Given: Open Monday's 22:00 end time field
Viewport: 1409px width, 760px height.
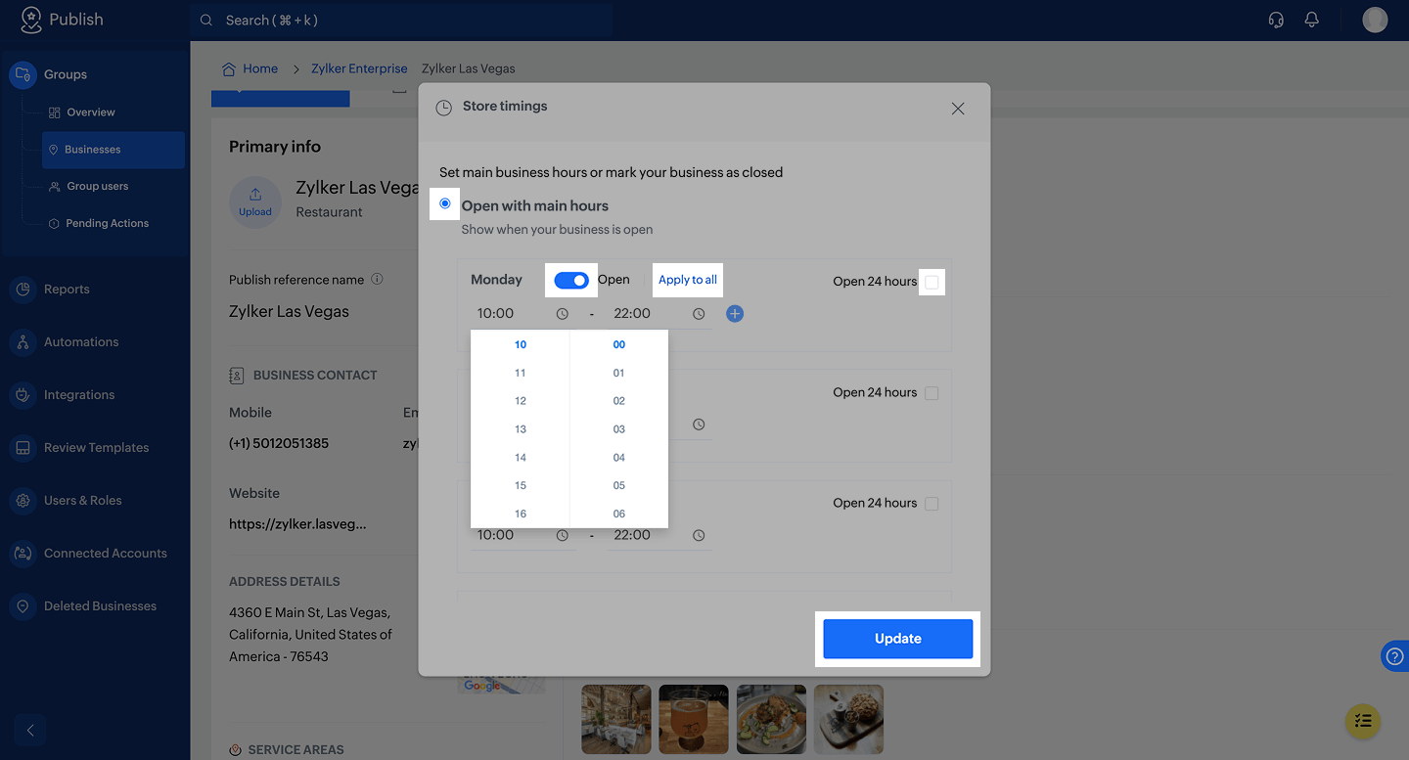Looking at the screenshot, I should pos(659,314).
